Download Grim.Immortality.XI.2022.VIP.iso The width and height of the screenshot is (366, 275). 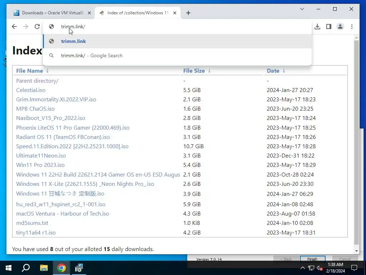coord(56,100)
